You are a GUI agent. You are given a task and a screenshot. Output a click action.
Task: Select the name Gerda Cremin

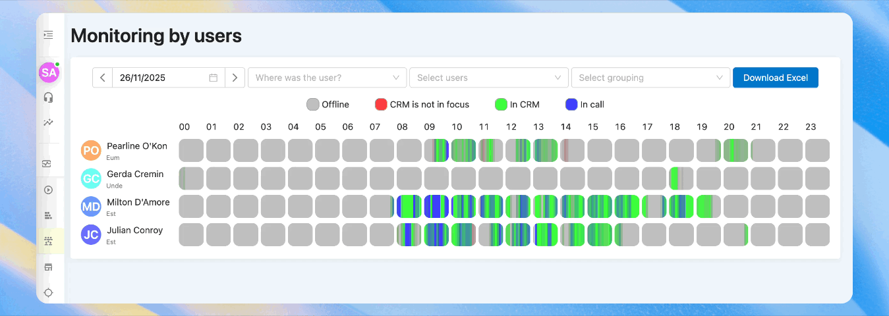(x=135, y=174)
